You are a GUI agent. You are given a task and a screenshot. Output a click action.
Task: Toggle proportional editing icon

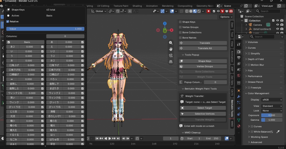(x=130, y=11)
